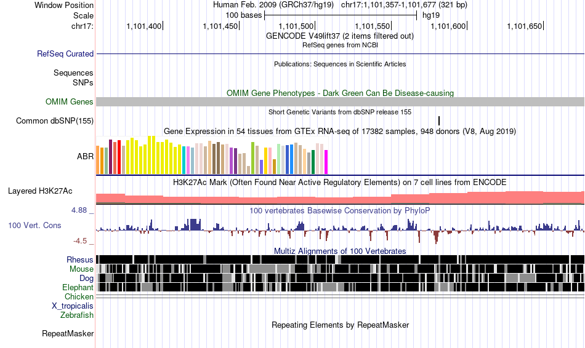Viewport: 585px width, 348px height.
Task: Select the Common dbSNP(155) track label
Action: [54, 121]
